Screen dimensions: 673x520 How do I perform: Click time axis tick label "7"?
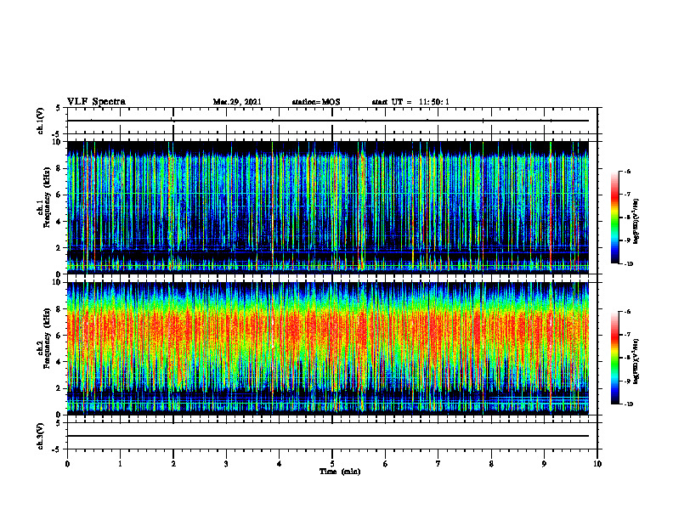coord(438,464)
